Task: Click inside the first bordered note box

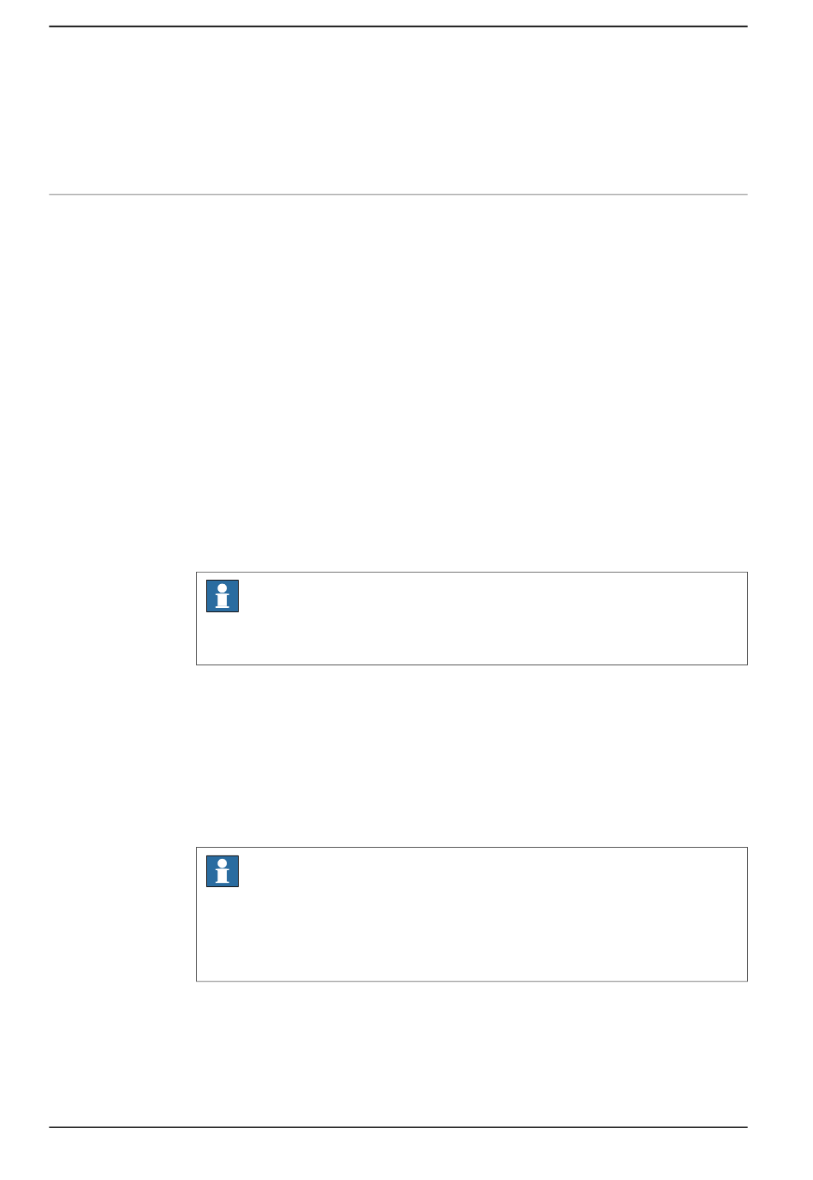Action: pyautogui.click(x=472, y=618)
